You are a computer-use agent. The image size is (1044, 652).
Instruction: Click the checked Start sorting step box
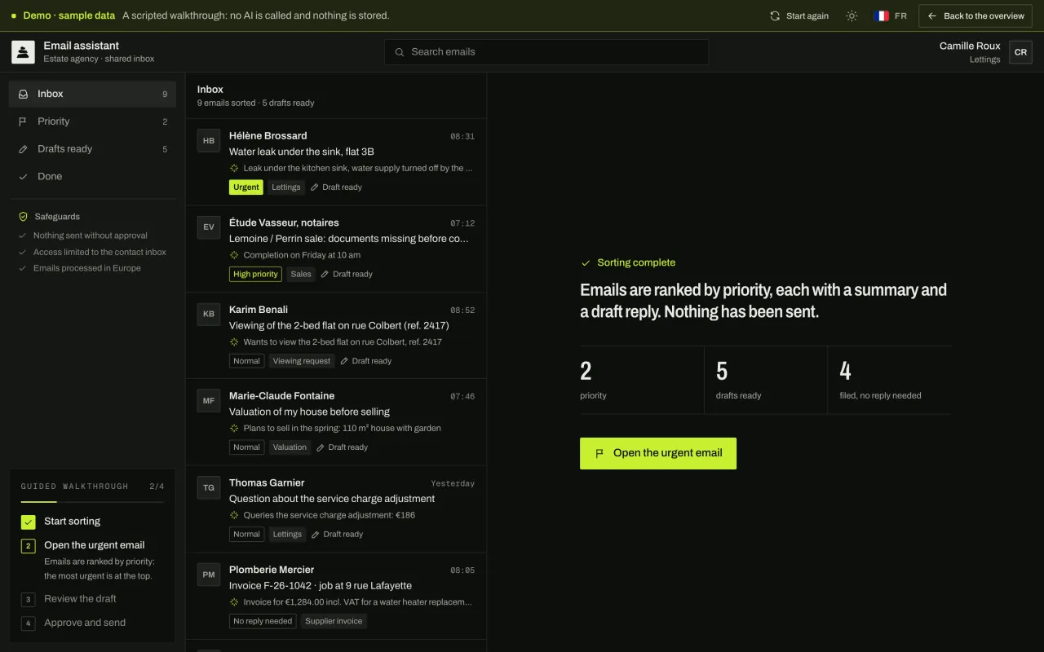coord(29,522)
